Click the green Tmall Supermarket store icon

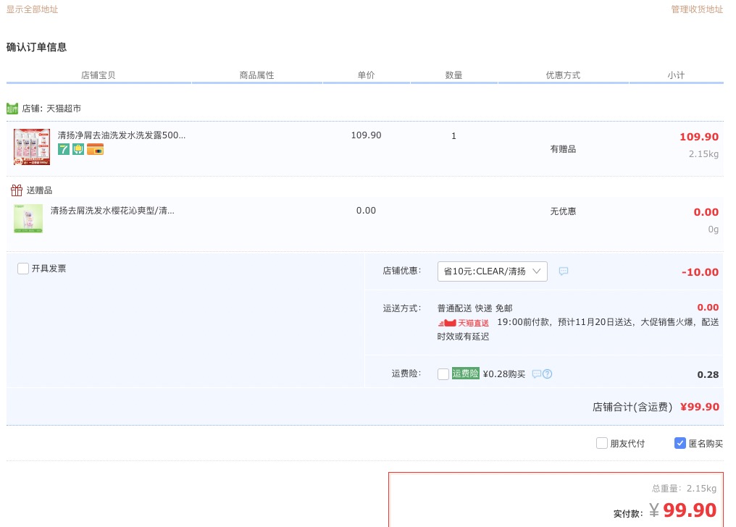point(12,109)
